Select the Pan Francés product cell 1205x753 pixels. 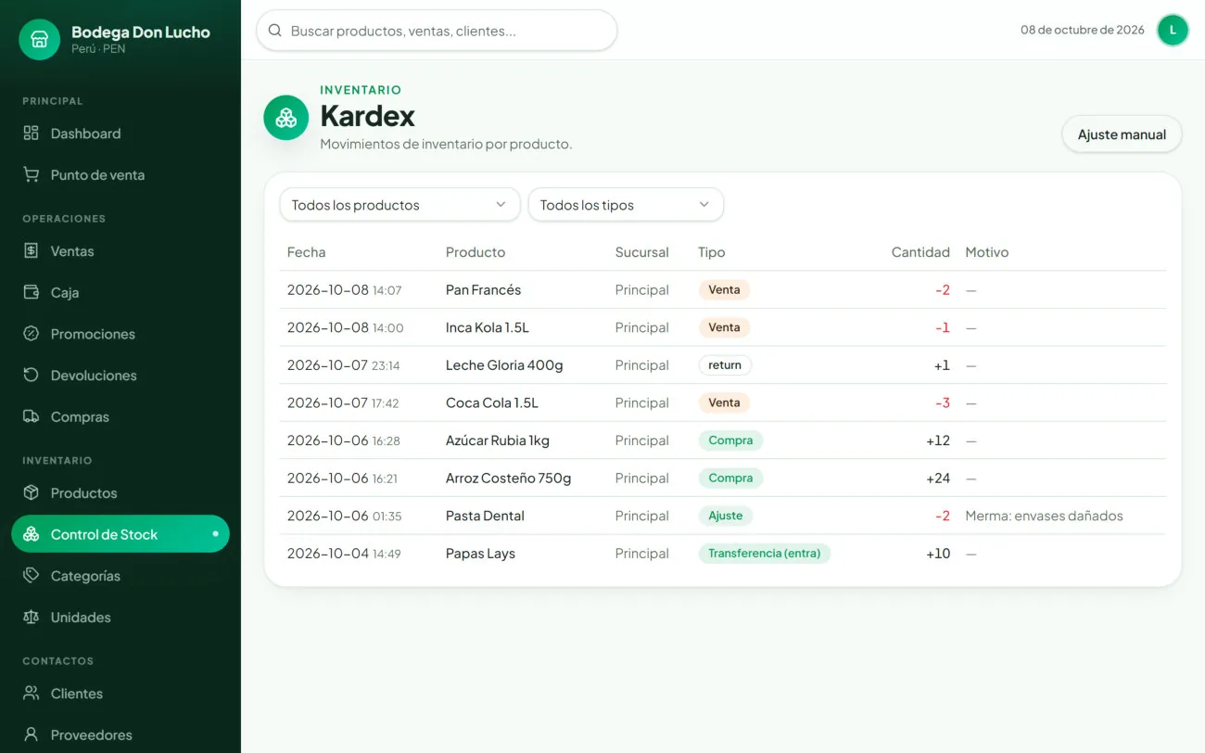coord(483,290)
